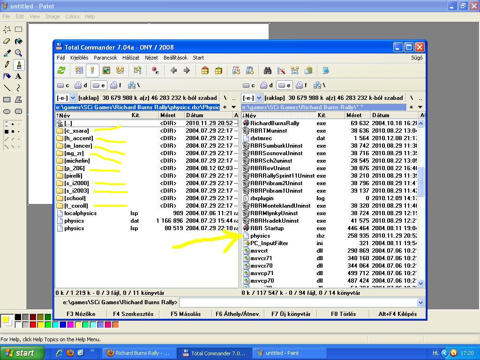Switch right panel to drive f
This screenshot has height=360, width=480.
pyautogui.click(x=301, y=85)
